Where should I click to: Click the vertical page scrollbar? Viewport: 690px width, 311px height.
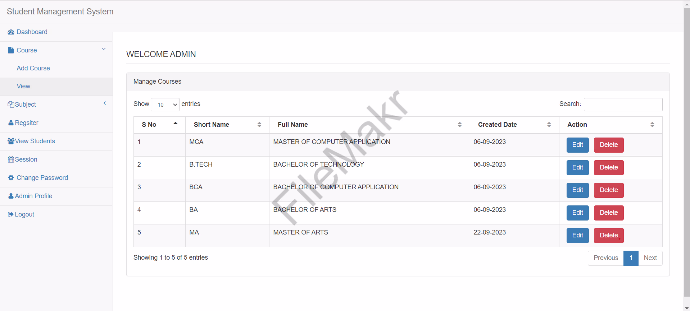point(687,153)
